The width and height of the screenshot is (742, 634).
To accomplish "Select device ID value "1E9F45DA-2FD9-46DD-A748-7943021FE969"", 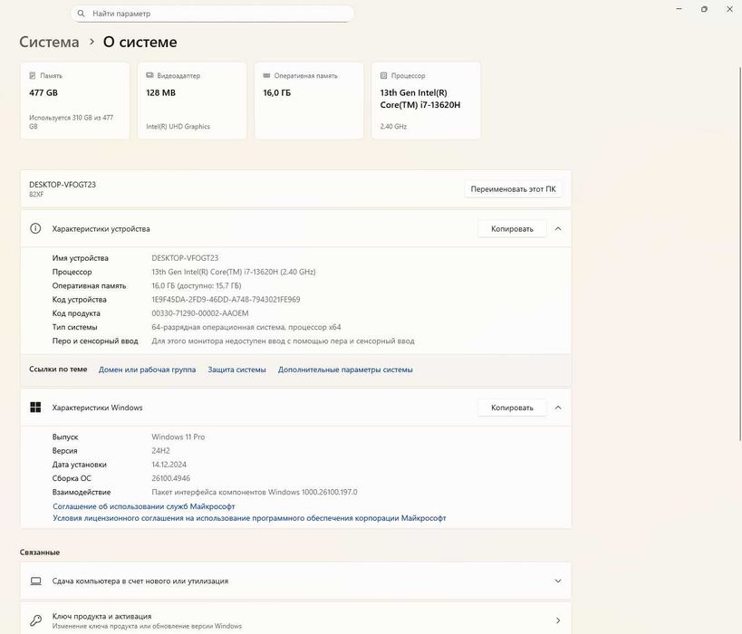I will click(x=226, y=300).
